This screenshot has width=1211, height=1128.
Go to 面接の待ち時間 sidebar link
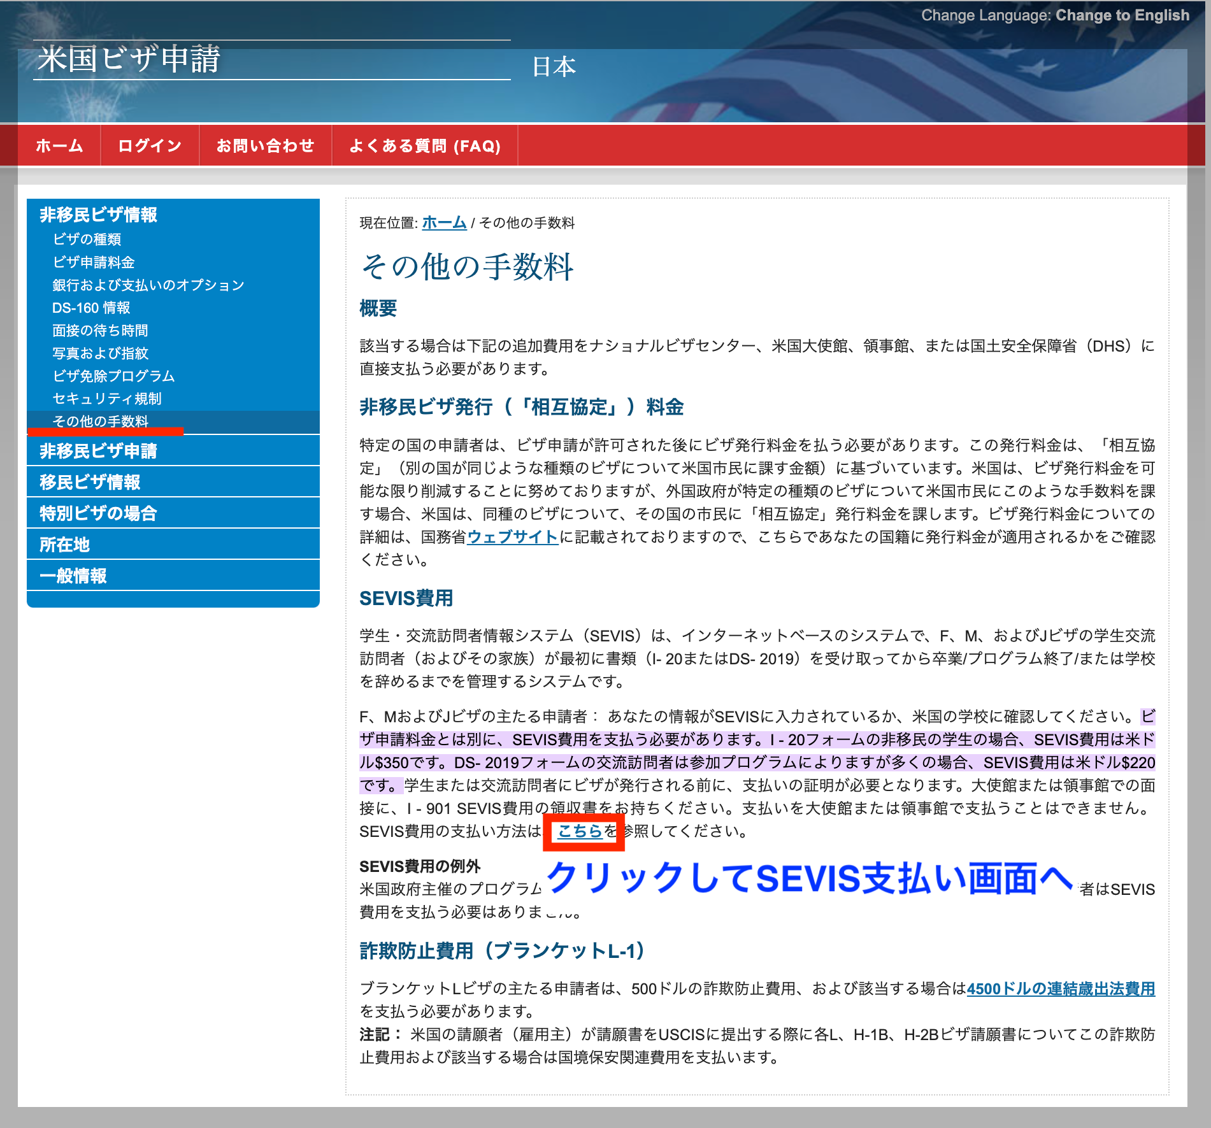pos(100,331)
